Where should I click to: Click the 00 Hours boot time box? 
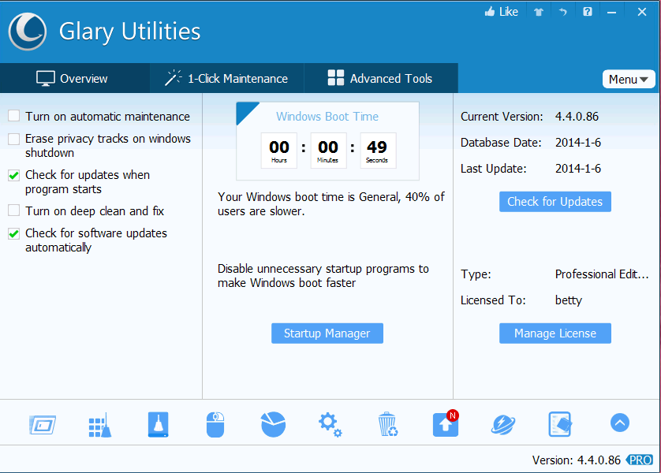click(279, 151)
